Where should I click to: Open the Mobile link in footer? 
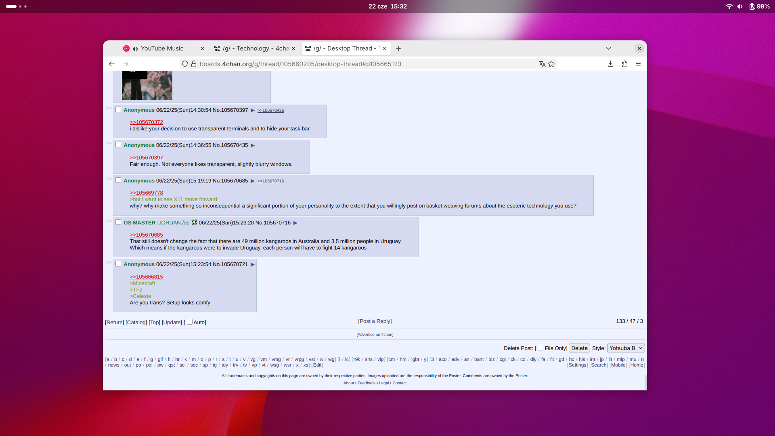(618, 365)
